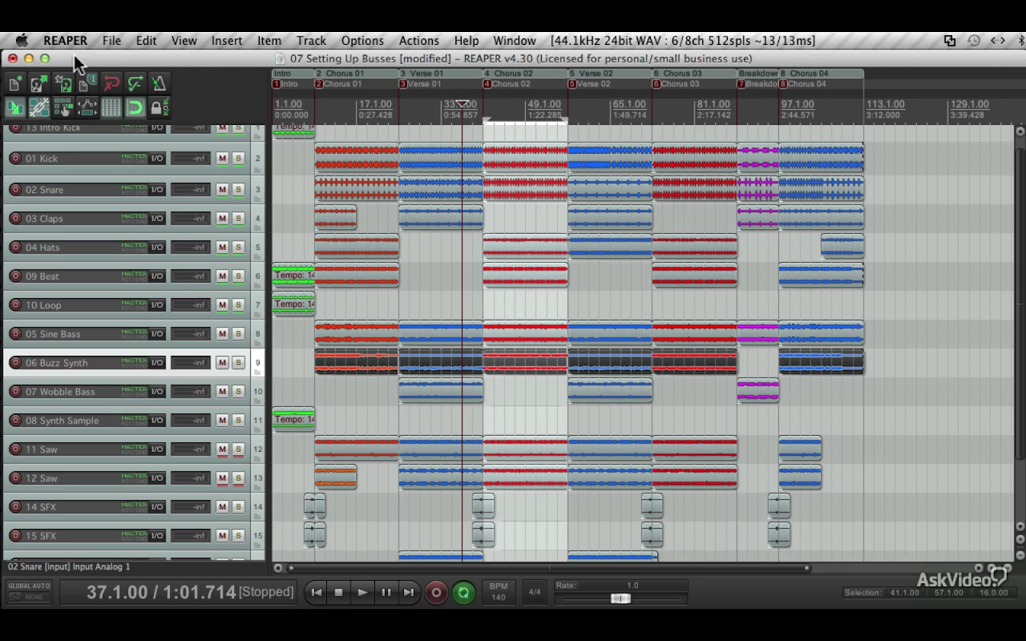This screenshot has height=641, width=1026.
Task: Open the Global Auto mode selector
Action: pyautogui.click(x=30, y=591)
